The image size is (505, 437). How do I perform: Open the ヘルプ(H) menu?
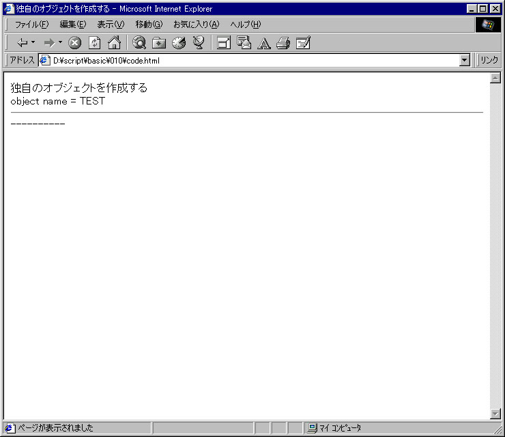pyautogui.click(x=246, y=25)
